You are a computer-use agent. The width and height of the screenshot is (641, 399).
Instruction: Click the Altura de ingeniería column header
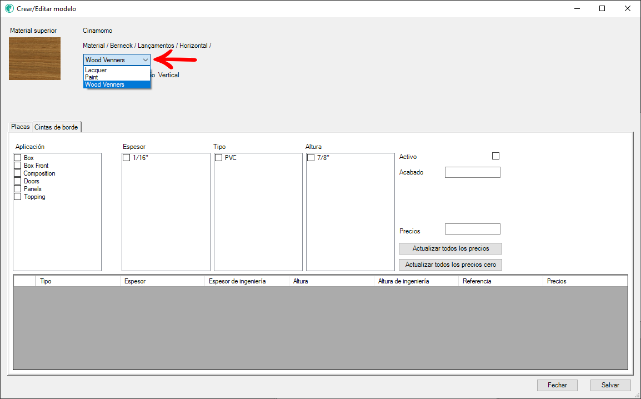click(x=416, y=281)
